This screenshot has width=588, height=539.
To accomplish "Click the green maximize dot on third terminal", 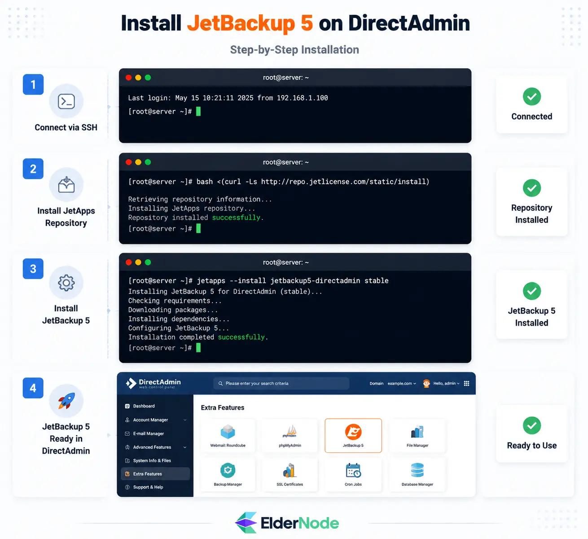I will pos(148,262).
